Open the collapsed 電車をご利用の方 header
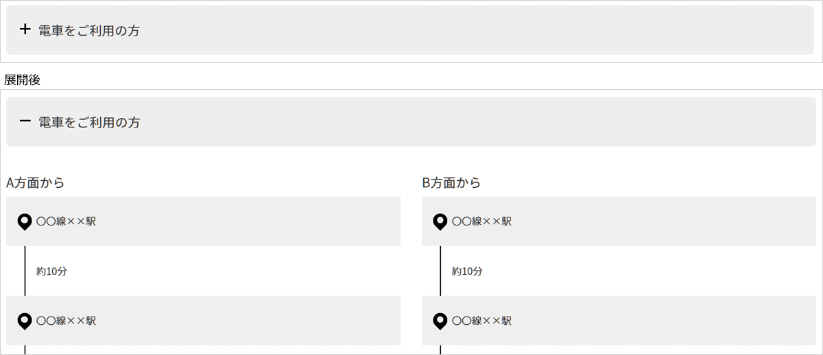 [410, 30]
